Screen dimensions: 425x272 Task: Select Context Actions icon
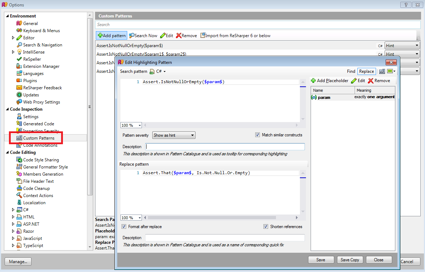click(x=19, y=195)
